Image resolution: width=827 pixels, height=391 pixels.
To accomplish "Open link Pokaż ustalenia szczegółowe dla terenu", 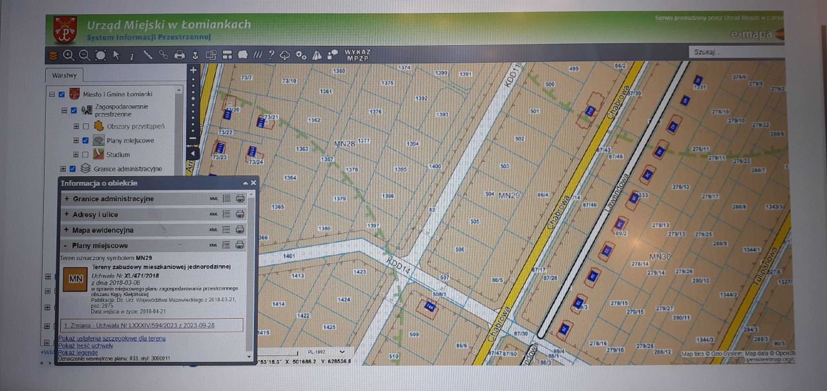I will point(112,338).
